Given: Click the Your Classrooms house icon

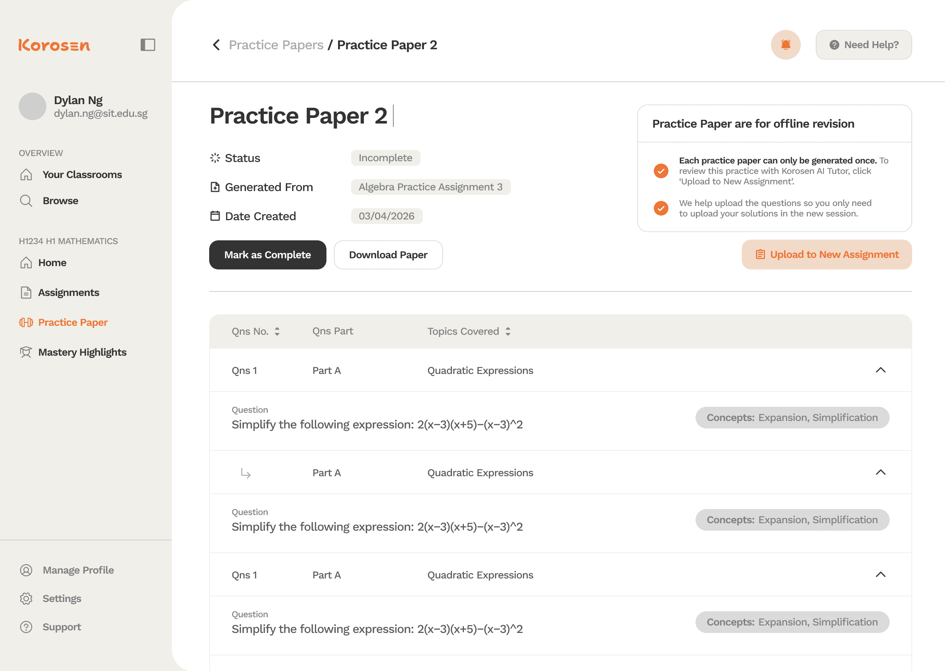Looking at the screenshot, I should pos(26,174).
